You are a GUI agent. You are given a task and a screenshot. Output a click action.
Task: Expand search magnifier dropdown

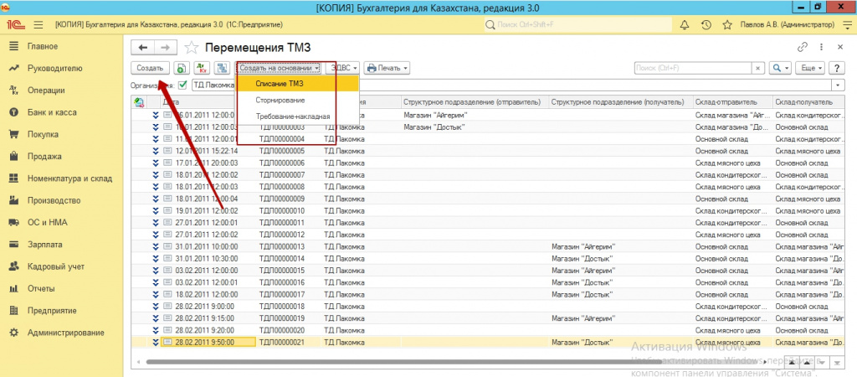[x=780, y=69]
